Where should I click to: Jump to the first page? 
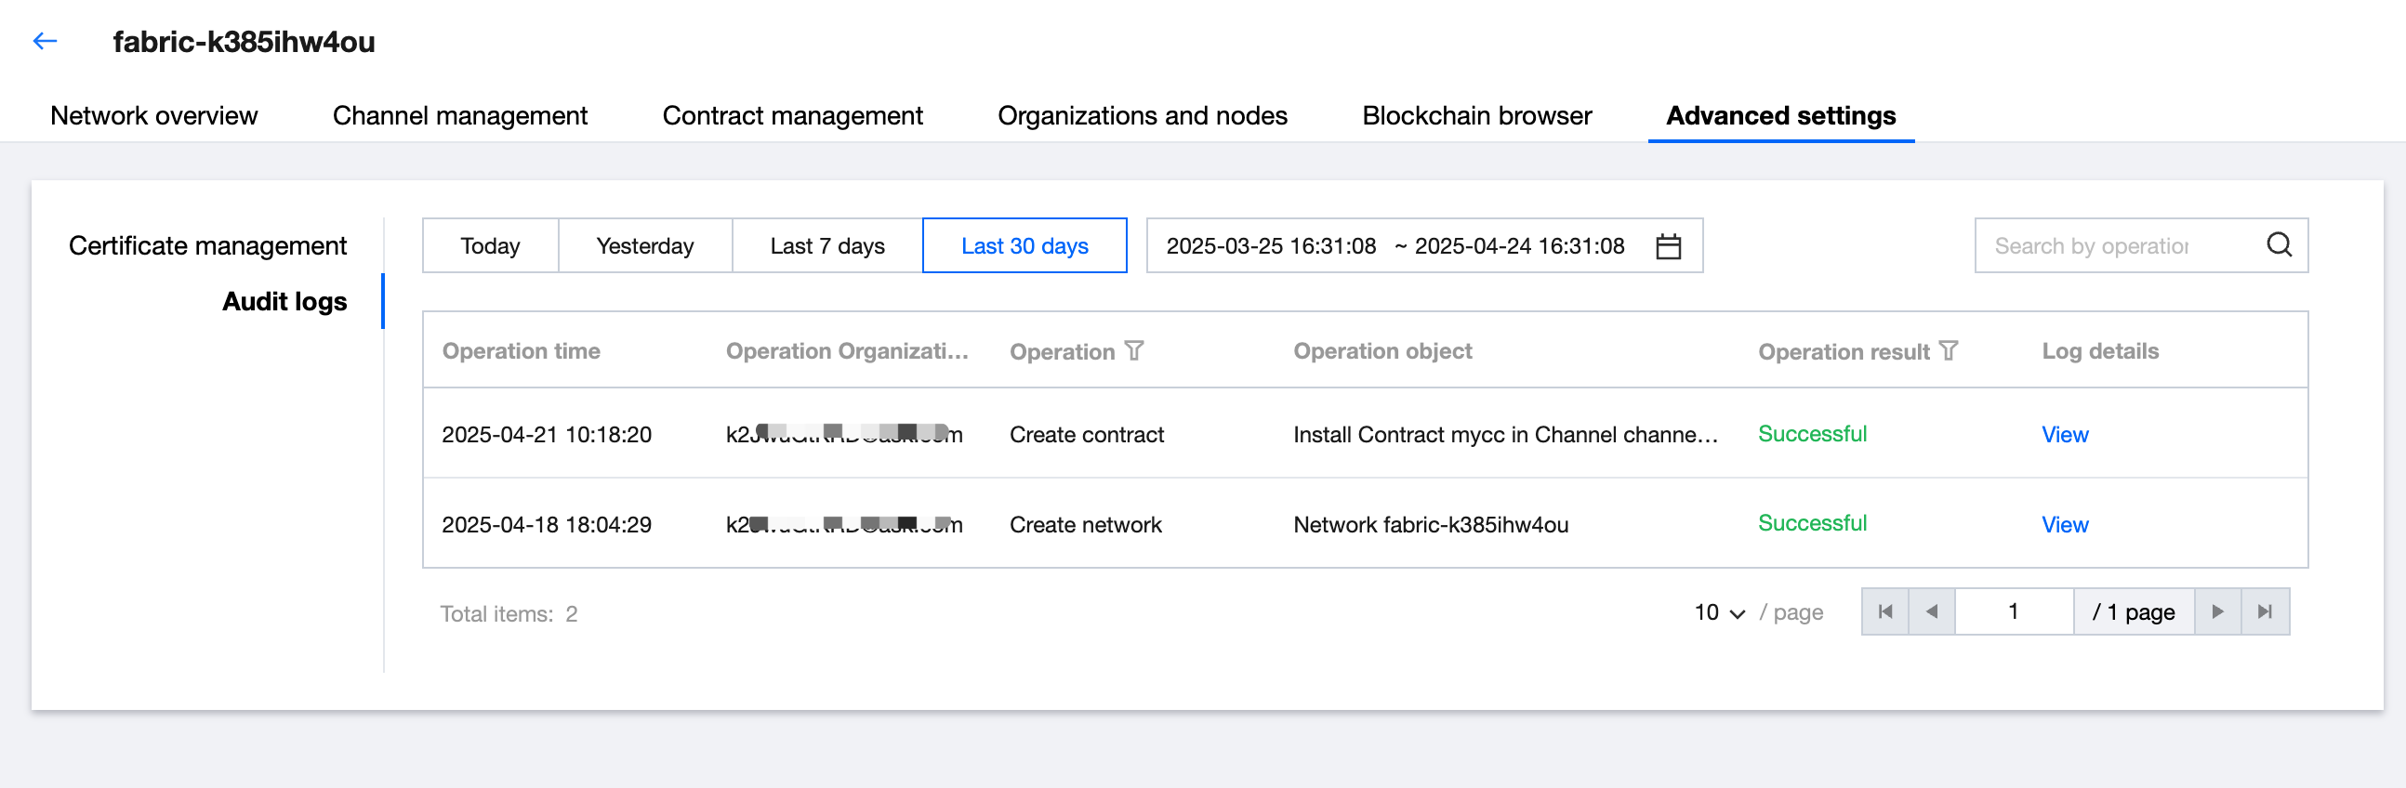(x=1884, y=611)
